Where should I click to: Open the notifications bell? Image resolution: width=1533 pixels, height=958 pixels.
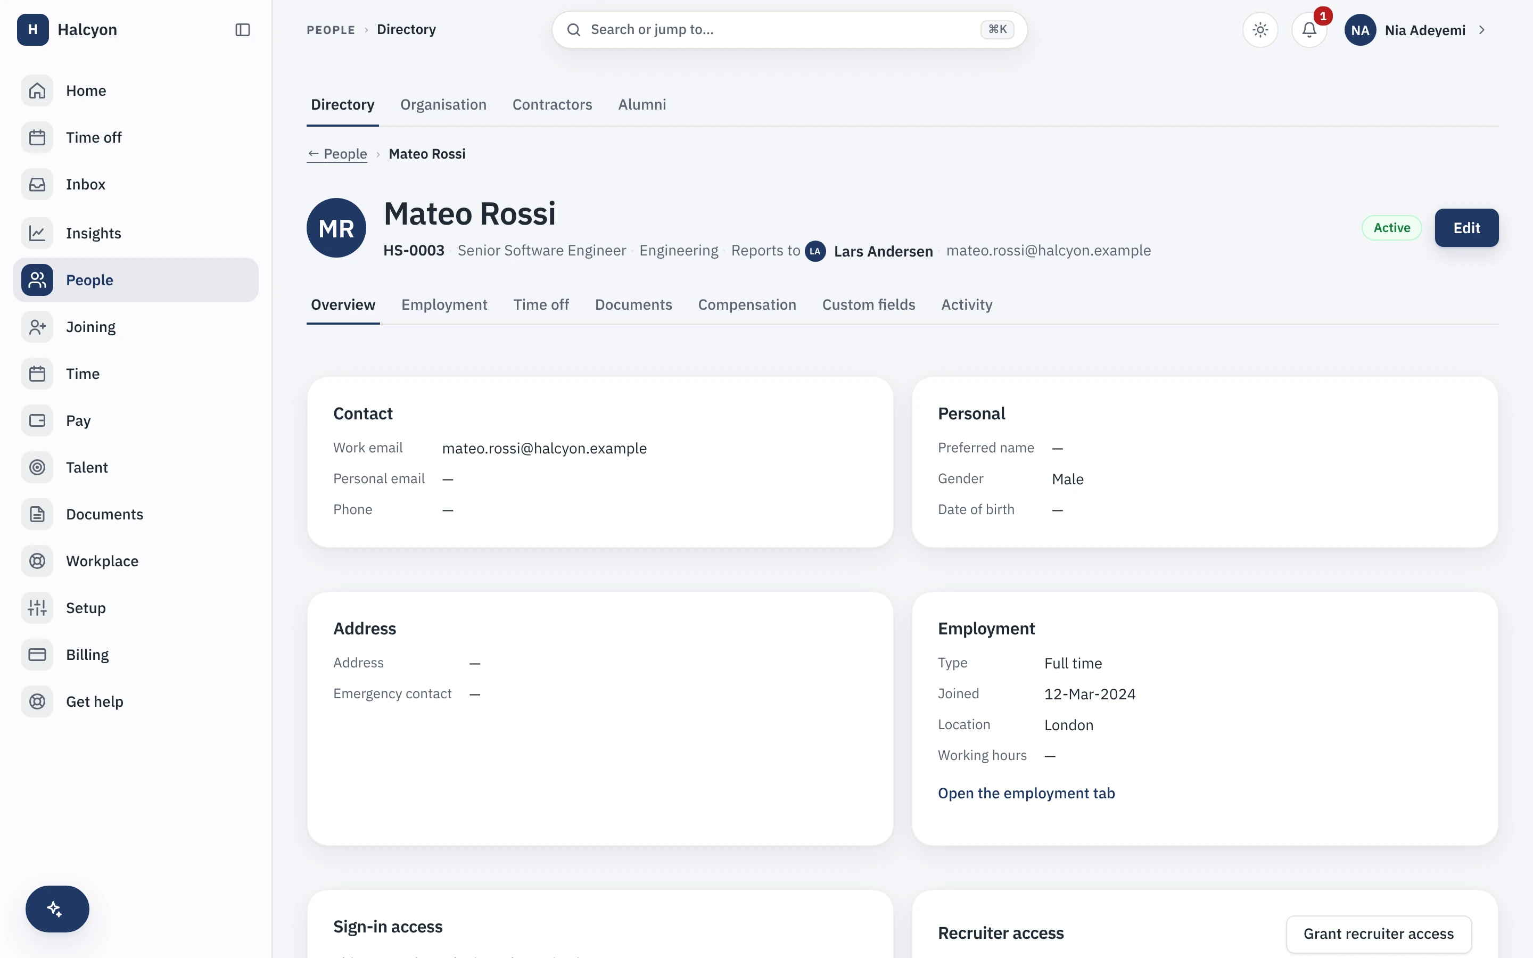click(1309, 30)
